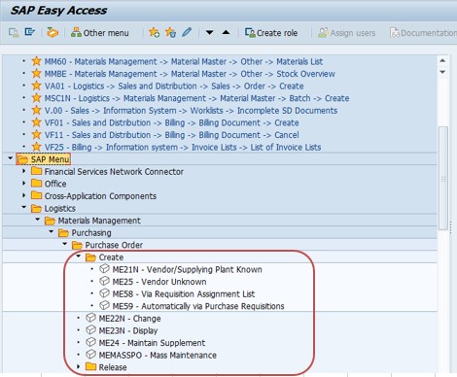Click the cube icon beside MEMASSPO
457x377 pixels.
tap(90, 355)
